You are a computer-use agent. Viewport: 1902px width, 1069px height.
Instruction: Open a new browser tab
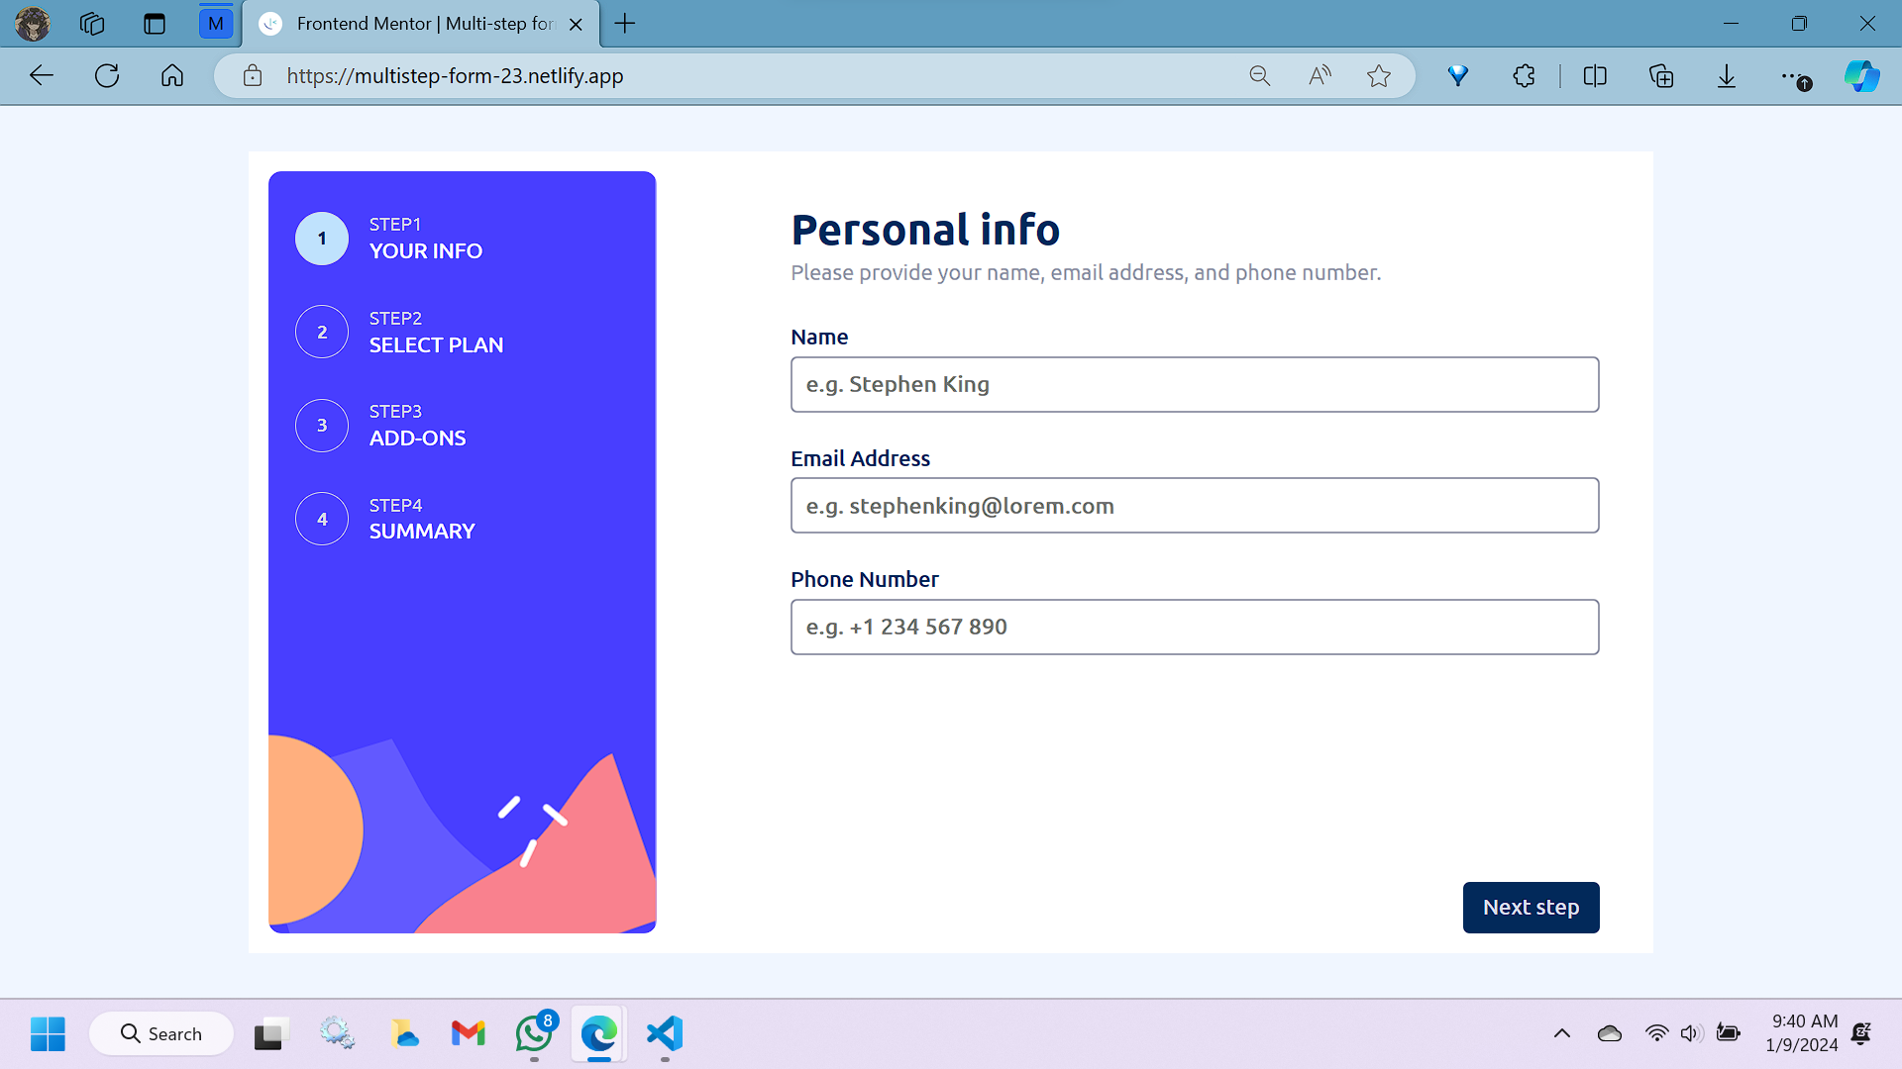tap(625, 24)
